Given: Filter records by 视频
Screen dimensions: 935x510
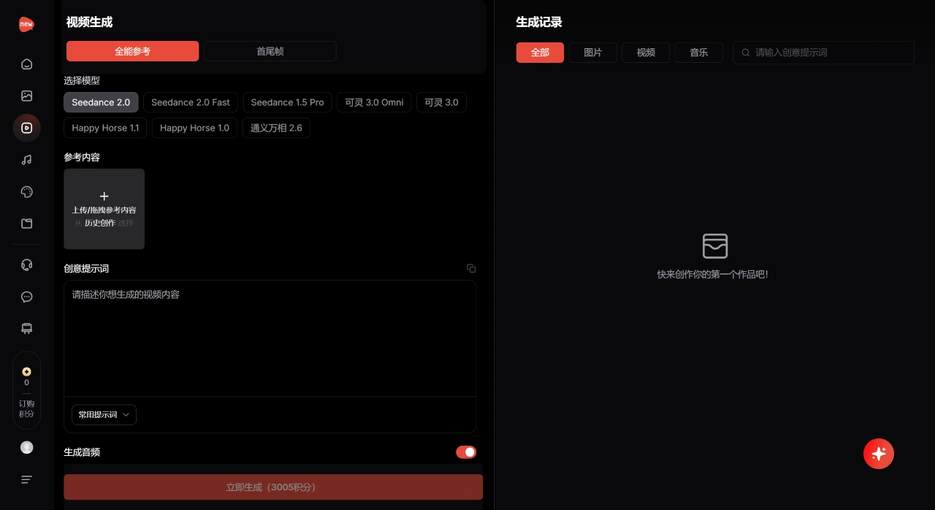Looking at the screenshot, I should [x=646, y=53].
